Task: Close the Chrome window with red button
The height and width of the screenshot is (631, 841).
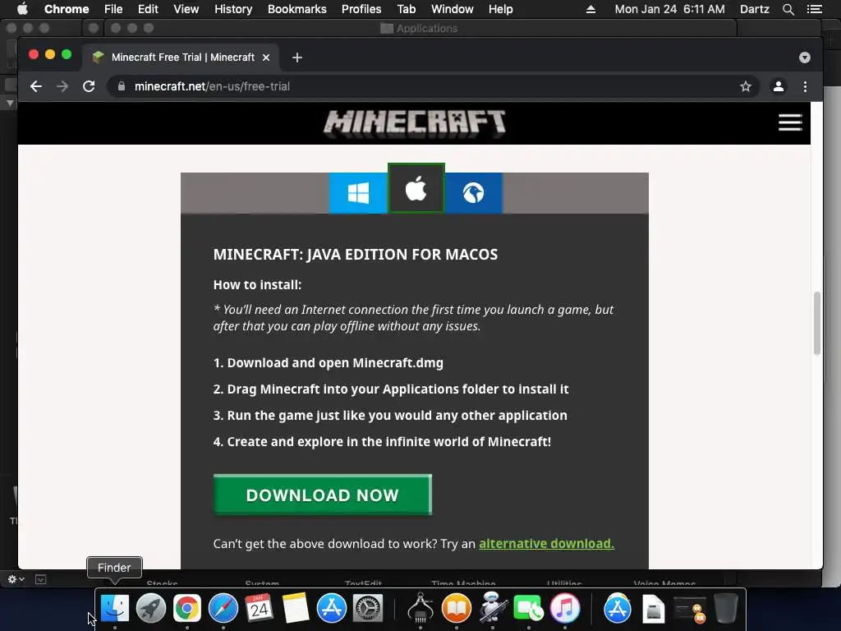Action: (x=33, y=55)
